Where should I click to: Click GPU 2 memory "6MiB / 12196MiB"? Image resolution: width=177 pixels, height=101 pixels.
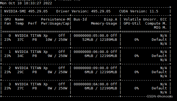click(x=101, y=72)
